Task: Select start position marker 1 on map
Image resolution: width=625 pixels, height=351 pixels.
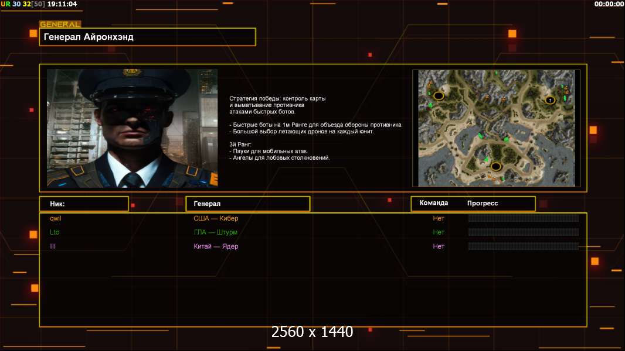Action: click(550, 100)
